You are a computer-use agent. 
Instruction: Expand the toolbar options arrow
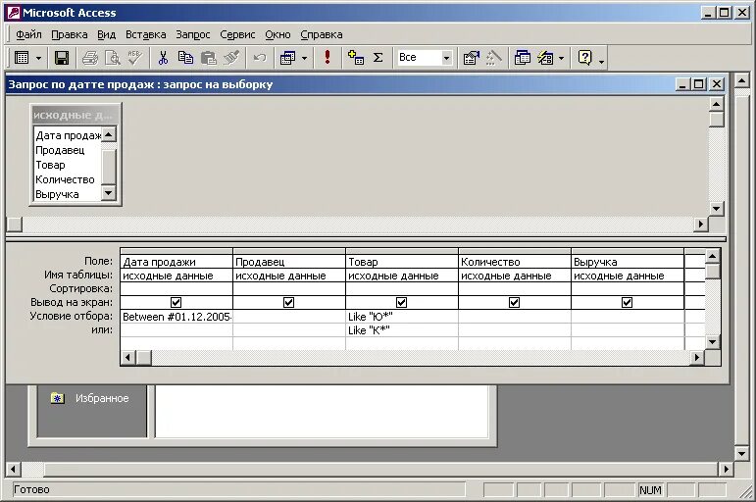(601, 61)
